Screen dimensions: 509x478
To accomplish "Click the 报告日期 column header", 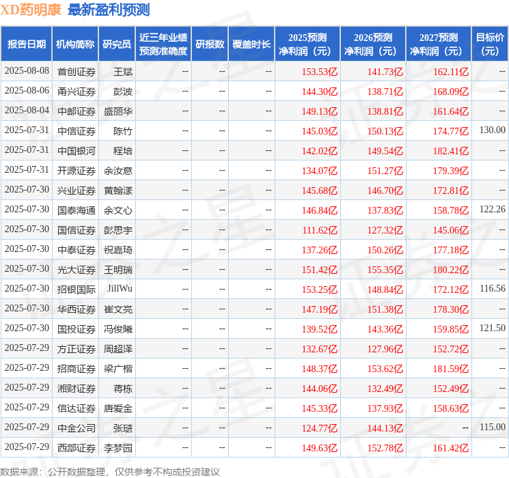I will pyautogui.click(x=26, y=44).
